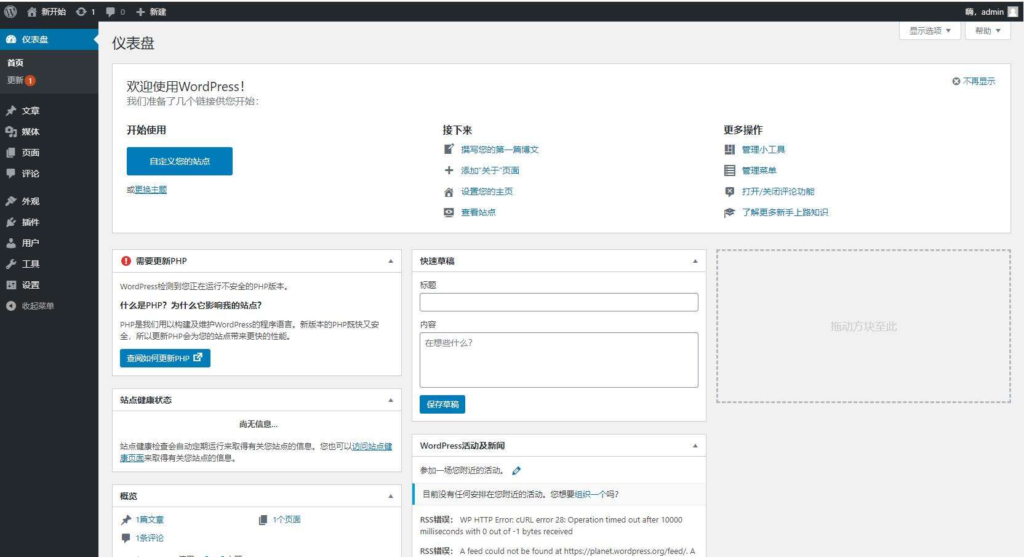This screenshot has width=1024, height=557.
Task: Collapse WordPress活动及新闻 panel
Action: (695, 446)
